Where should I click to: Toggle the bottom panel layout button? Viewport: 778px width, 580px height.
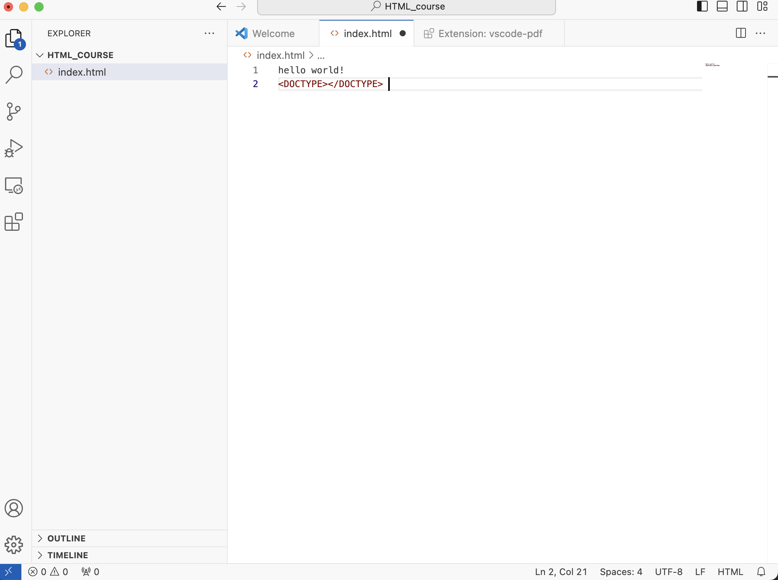(722, 6)
